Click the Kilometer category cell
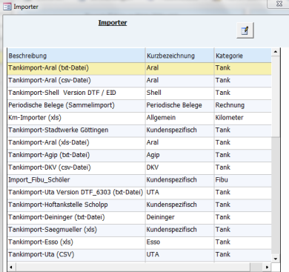 tap(243, 118)
